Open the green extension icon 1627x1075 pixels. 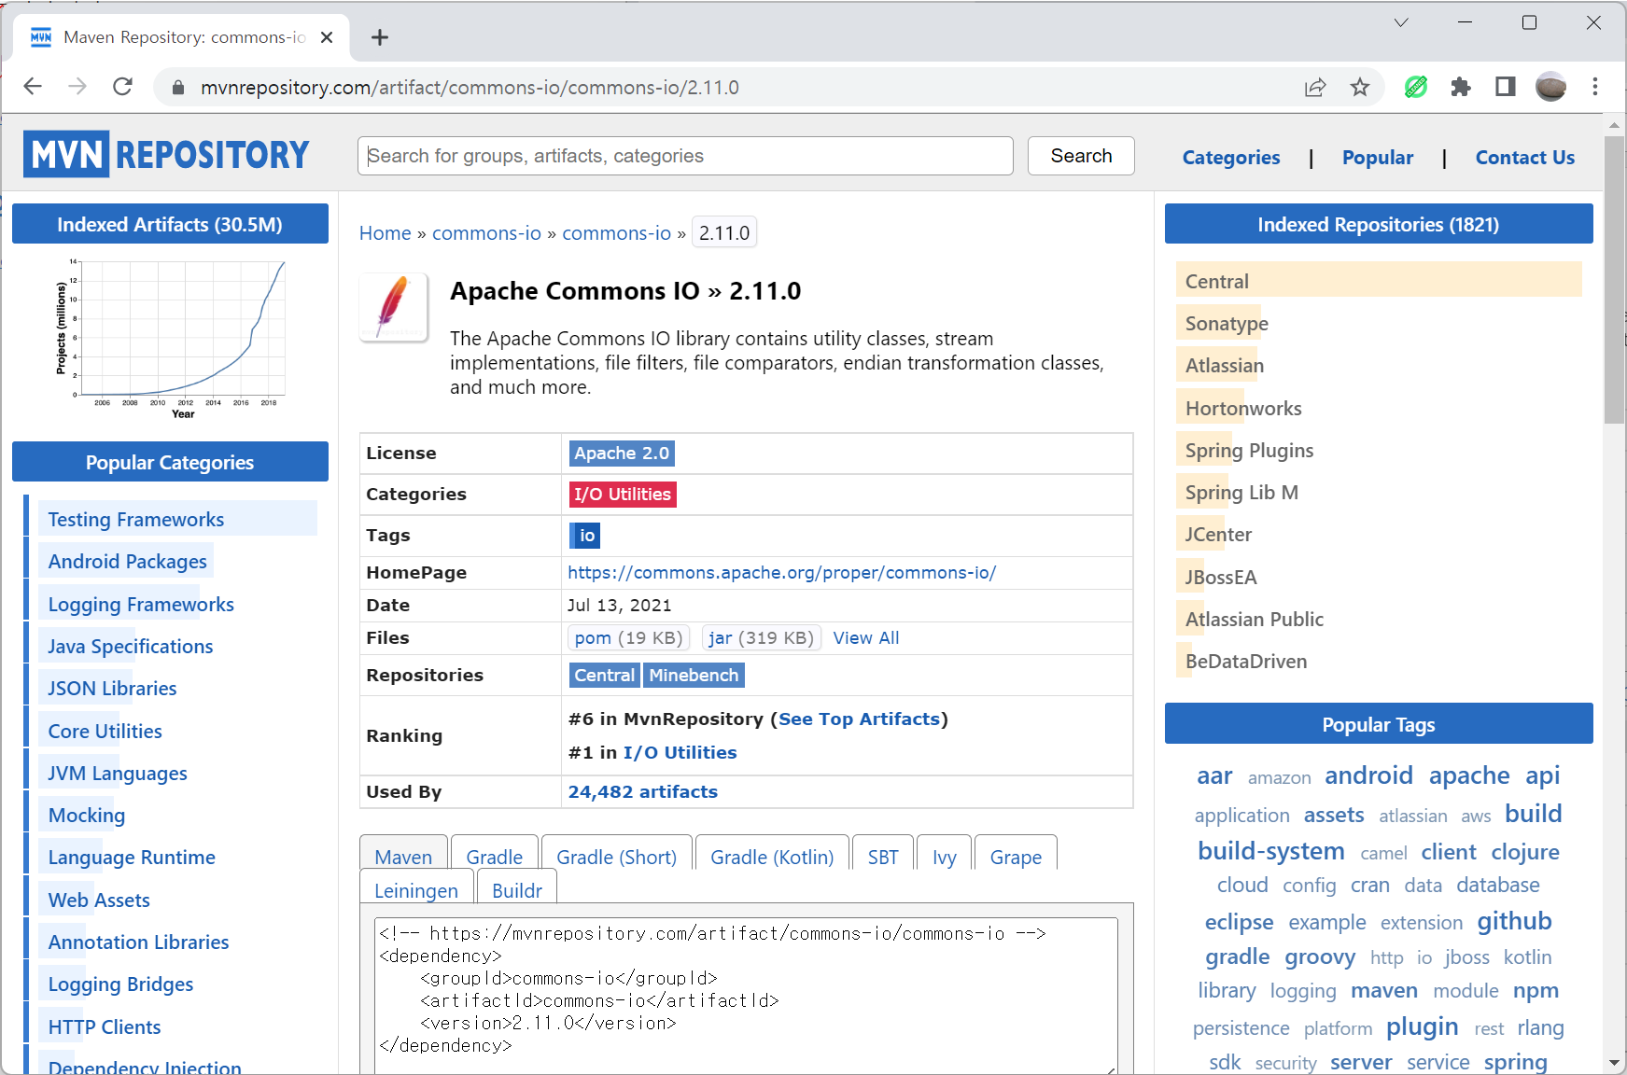1416,87
